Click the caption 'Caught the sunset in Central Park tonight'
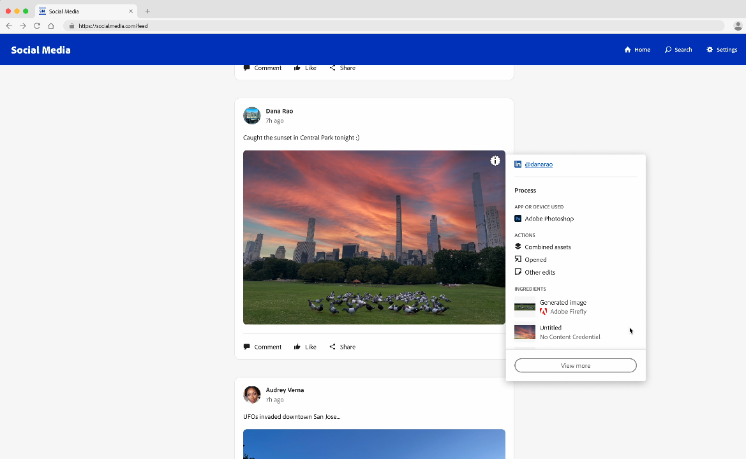 pyautogui.click(x=301, y=138)
